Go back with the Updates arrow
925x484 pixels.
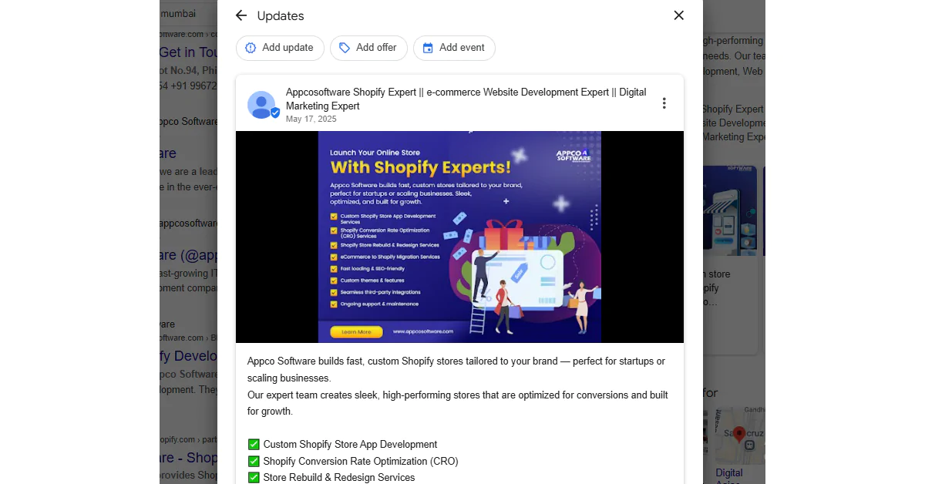click(241, 15)
